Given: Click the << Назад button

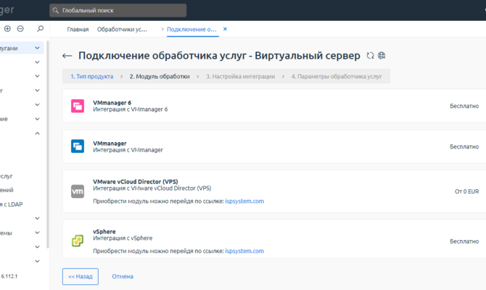Looking at the screenshot, I should [81, 276].
